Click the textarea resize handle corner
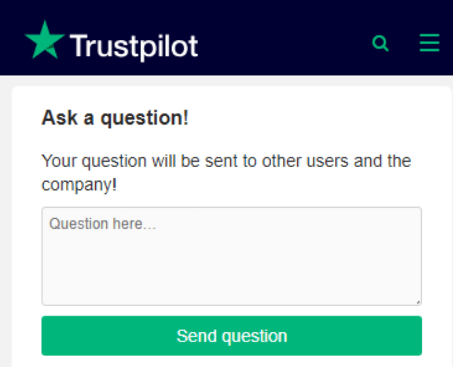 click(418, 301)
